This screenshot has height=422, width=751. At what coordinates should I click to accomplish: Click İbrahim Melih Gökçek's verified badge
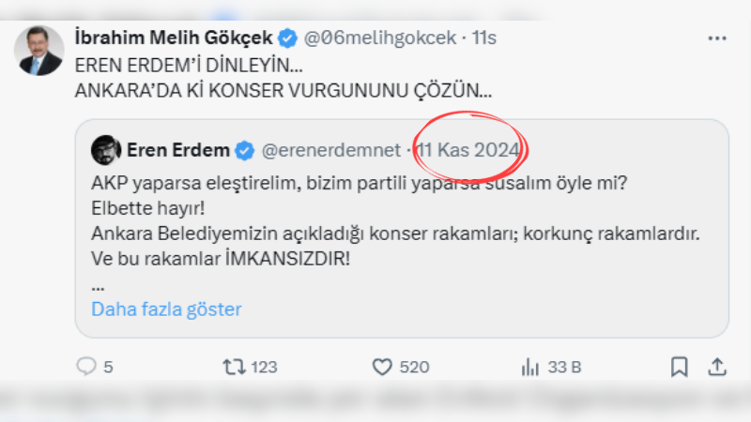click(x=288, y=38)
